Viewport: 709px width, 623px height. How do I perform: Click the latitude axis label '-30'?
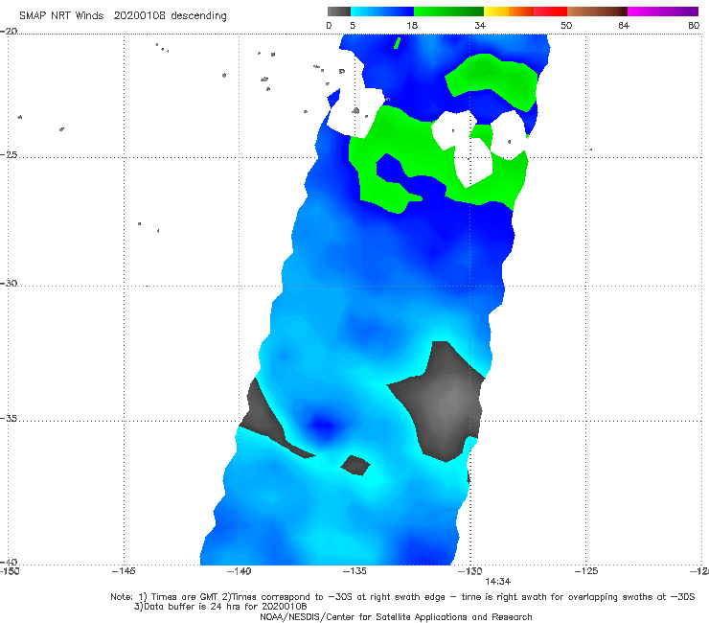[x=9, y=284]
